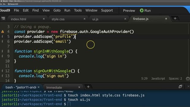The width and height of the screenshot is (190, 107).
Task: Open the Edit menu
Action: pos(26,10)
